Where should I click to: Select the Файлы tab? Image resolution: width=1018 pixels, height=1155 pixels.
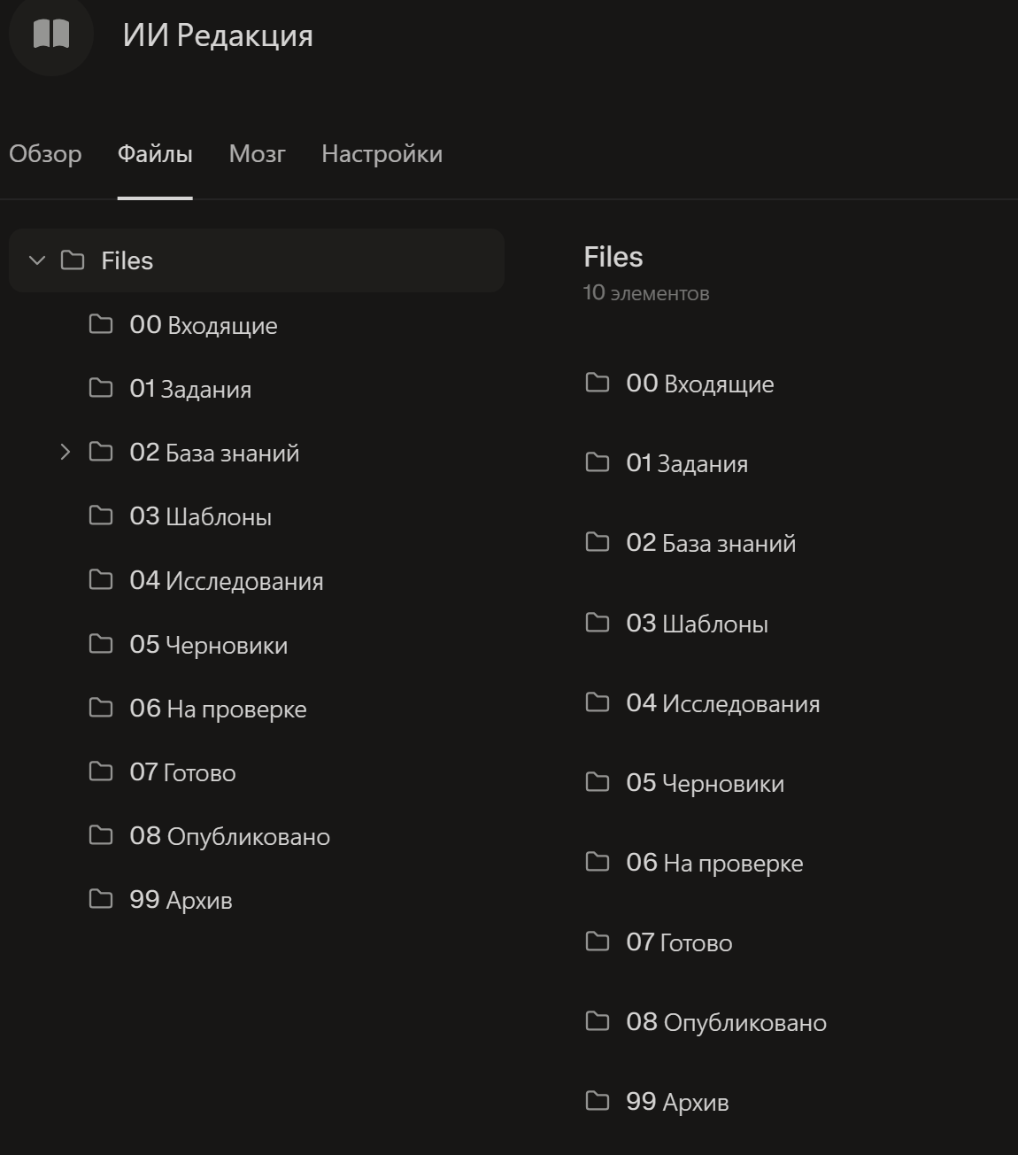tap(155, 154)
